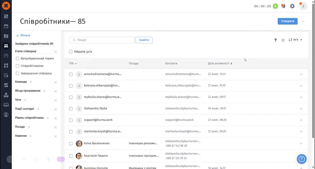The width and height of the screenshot is (315, 169).
Task: Click the Знайти search button
Action: (144, 40)
